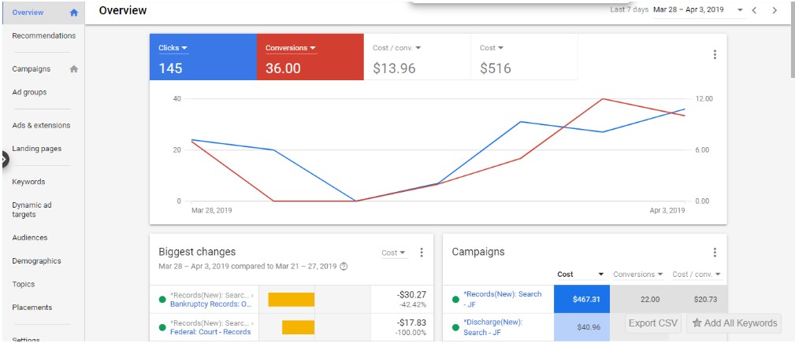The height and width of the screenshot is (343, 795).
Task: Open the Clicks metric dropdown
Action: (x=173, y=48)
